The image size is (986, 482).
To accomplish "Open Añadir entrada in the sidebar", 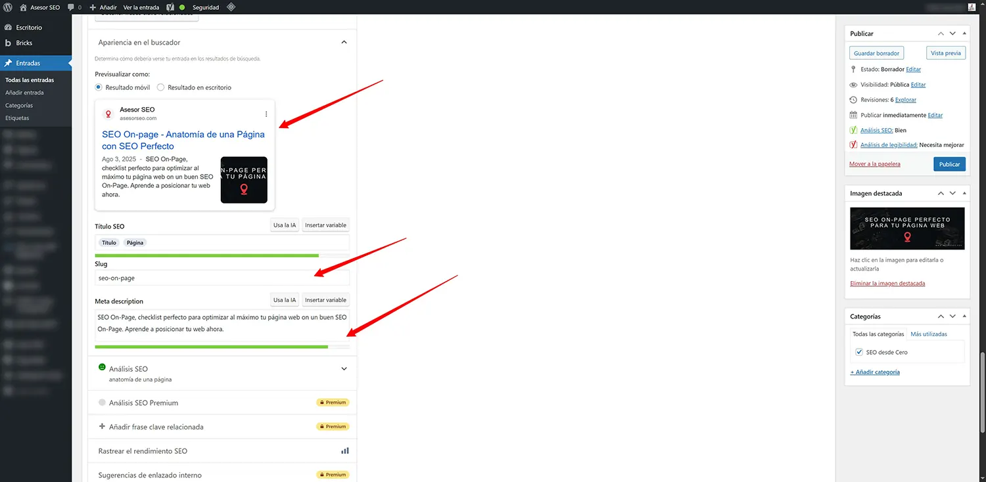I will 24,93.
